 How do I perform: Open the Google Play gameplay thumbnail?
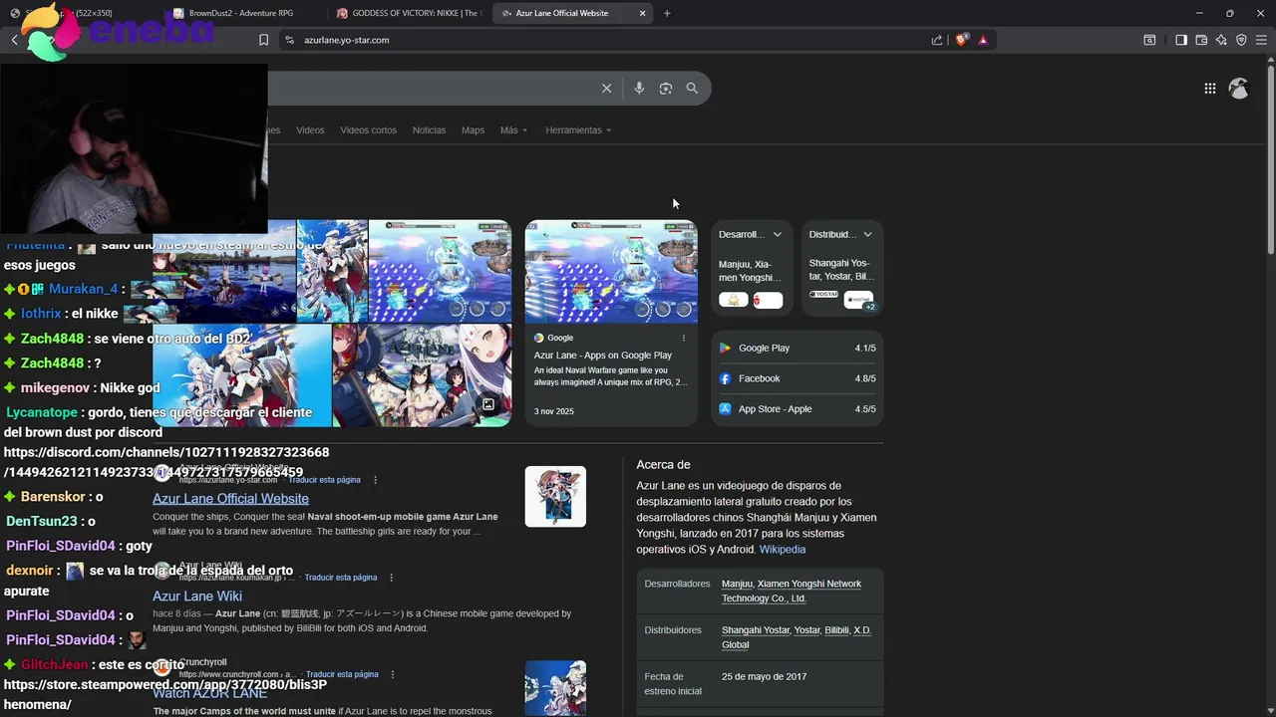[x=611, y=271]
